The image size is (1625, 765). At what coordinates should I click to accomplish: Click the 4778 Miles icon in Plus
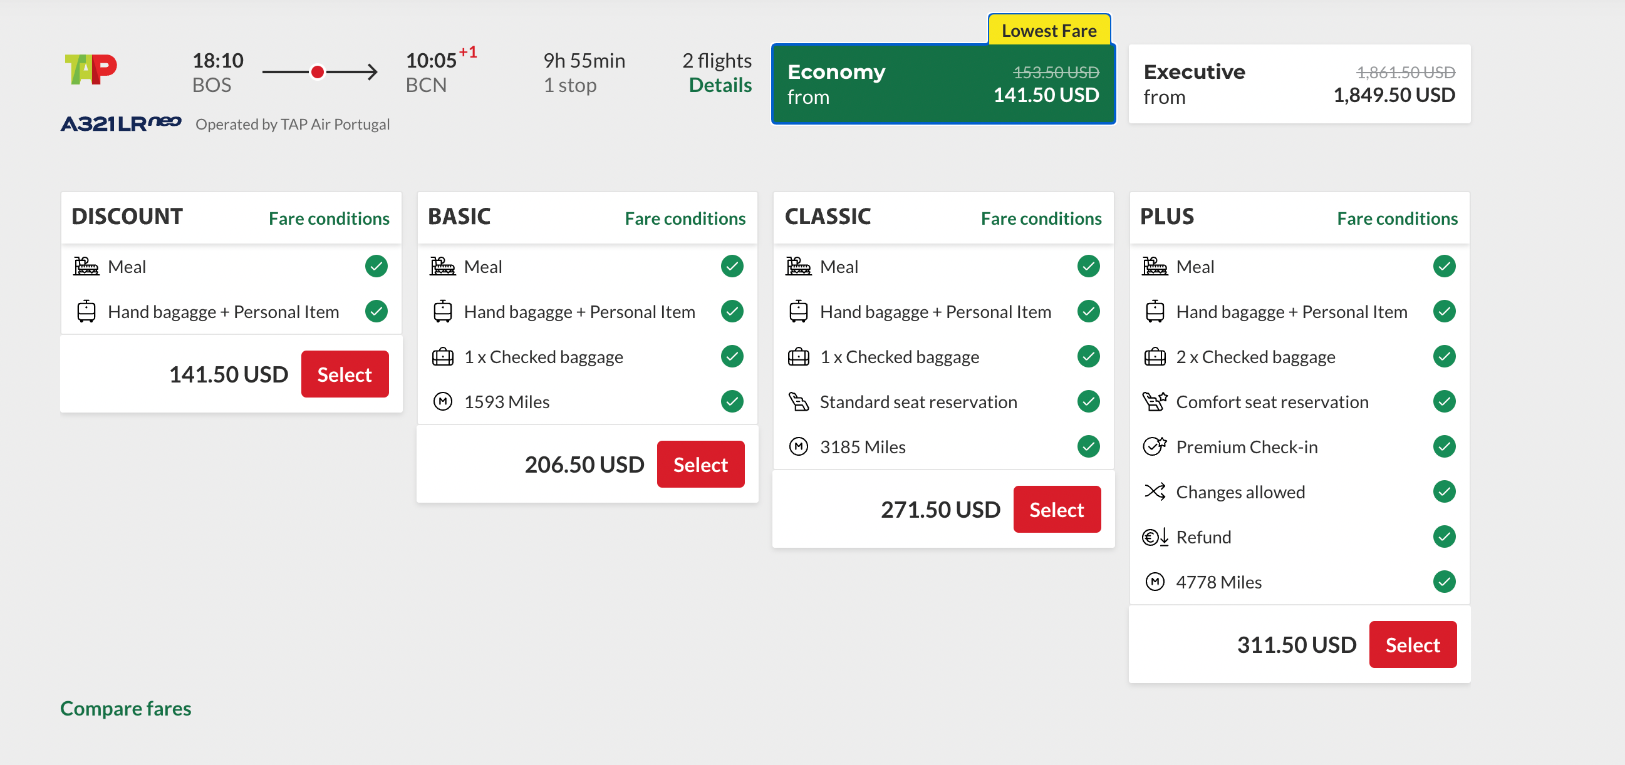coord(1154,582)
